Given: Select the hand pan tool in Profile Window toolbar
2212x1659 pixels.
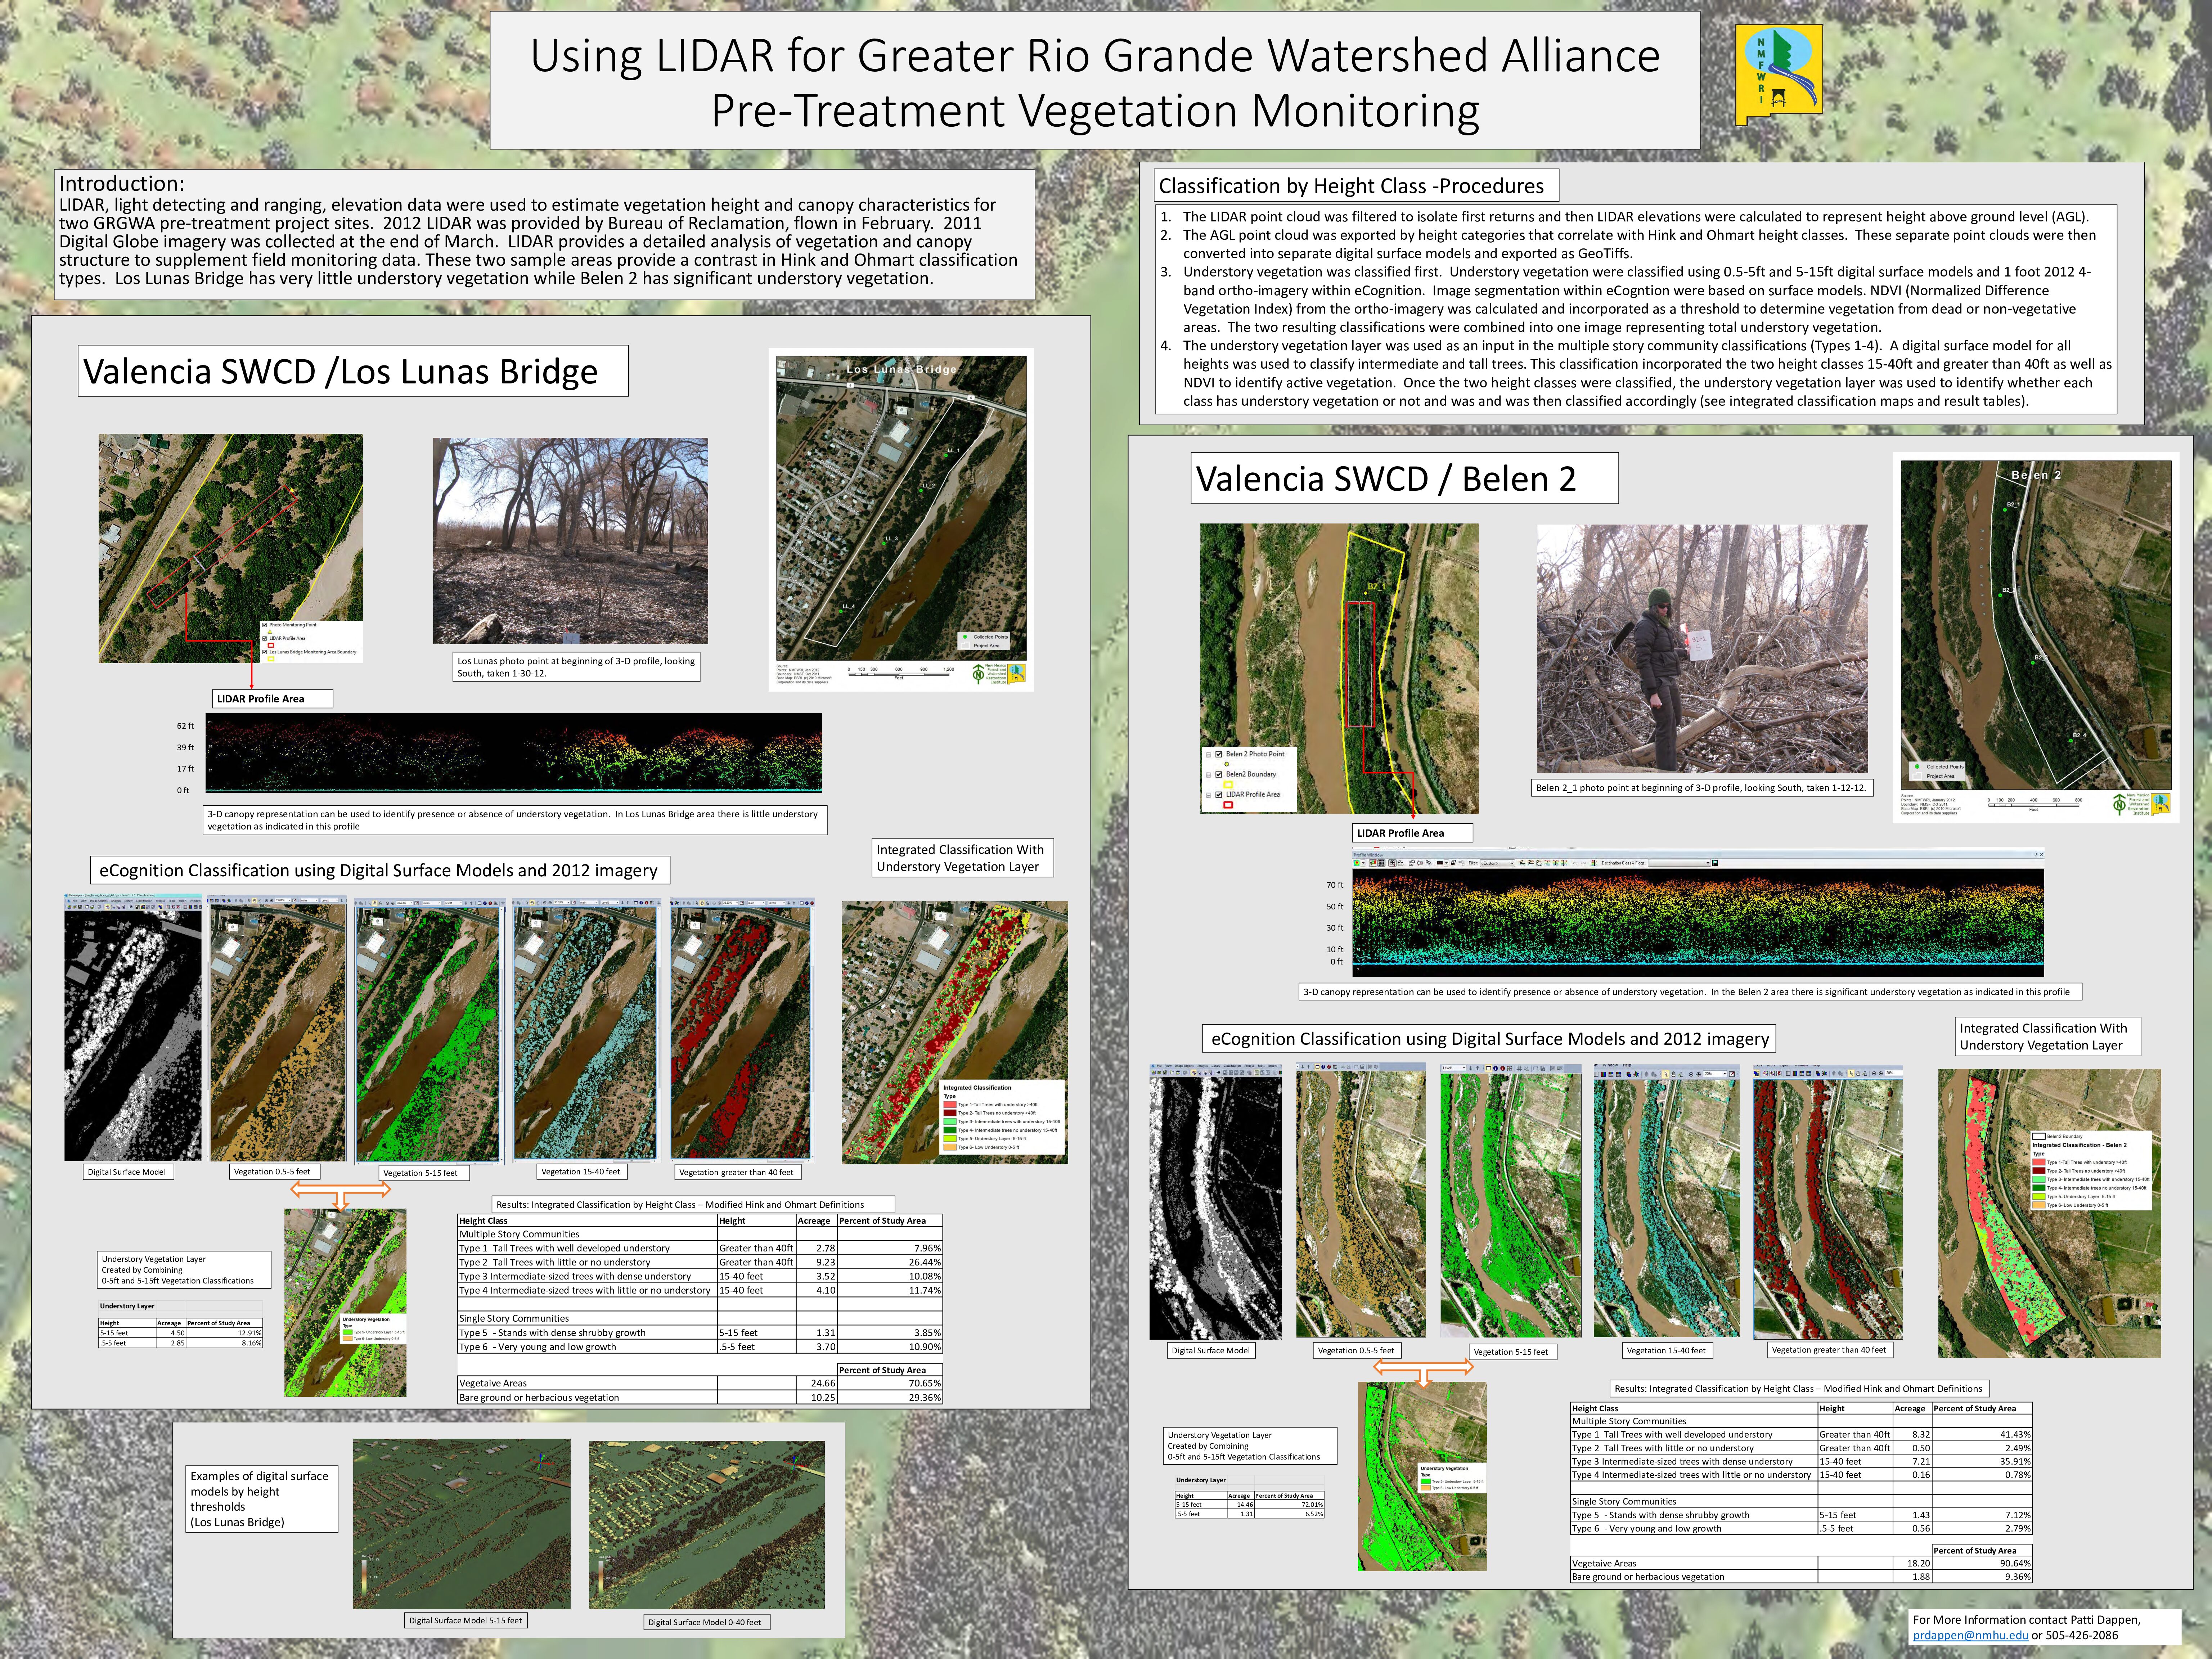Looking at the screenshot, I should click(1539, 863).
